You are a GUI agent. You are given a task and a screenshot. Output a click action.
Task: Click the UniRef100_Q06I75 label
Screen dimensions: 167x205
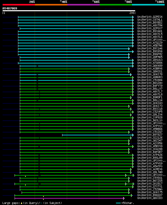click(150, 192)
